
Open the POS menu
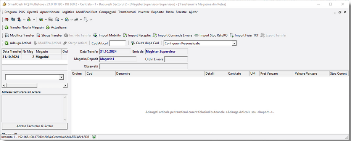point(22,12)
